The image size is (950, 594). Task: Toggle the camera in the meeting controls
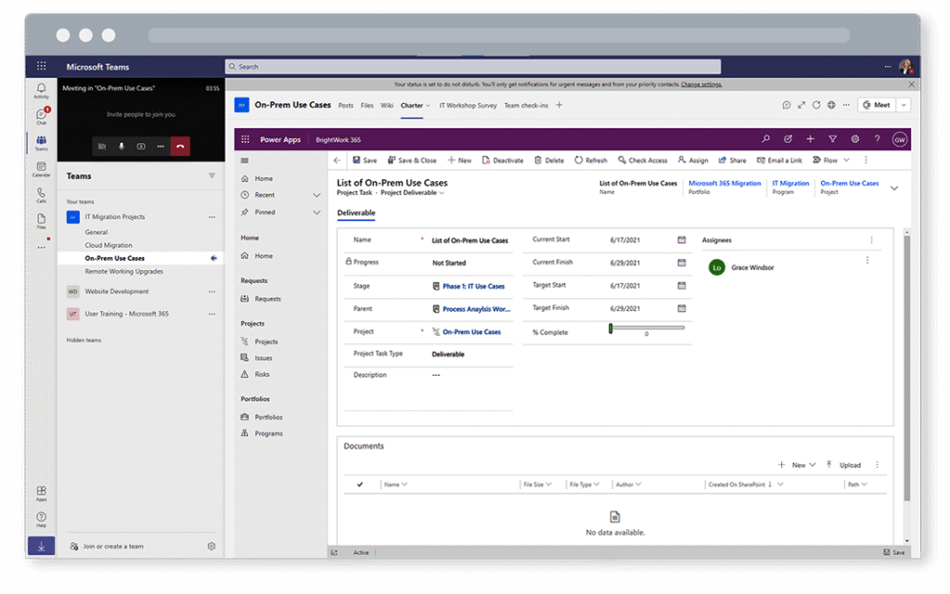pyautogui.click(x=102, y=146)
